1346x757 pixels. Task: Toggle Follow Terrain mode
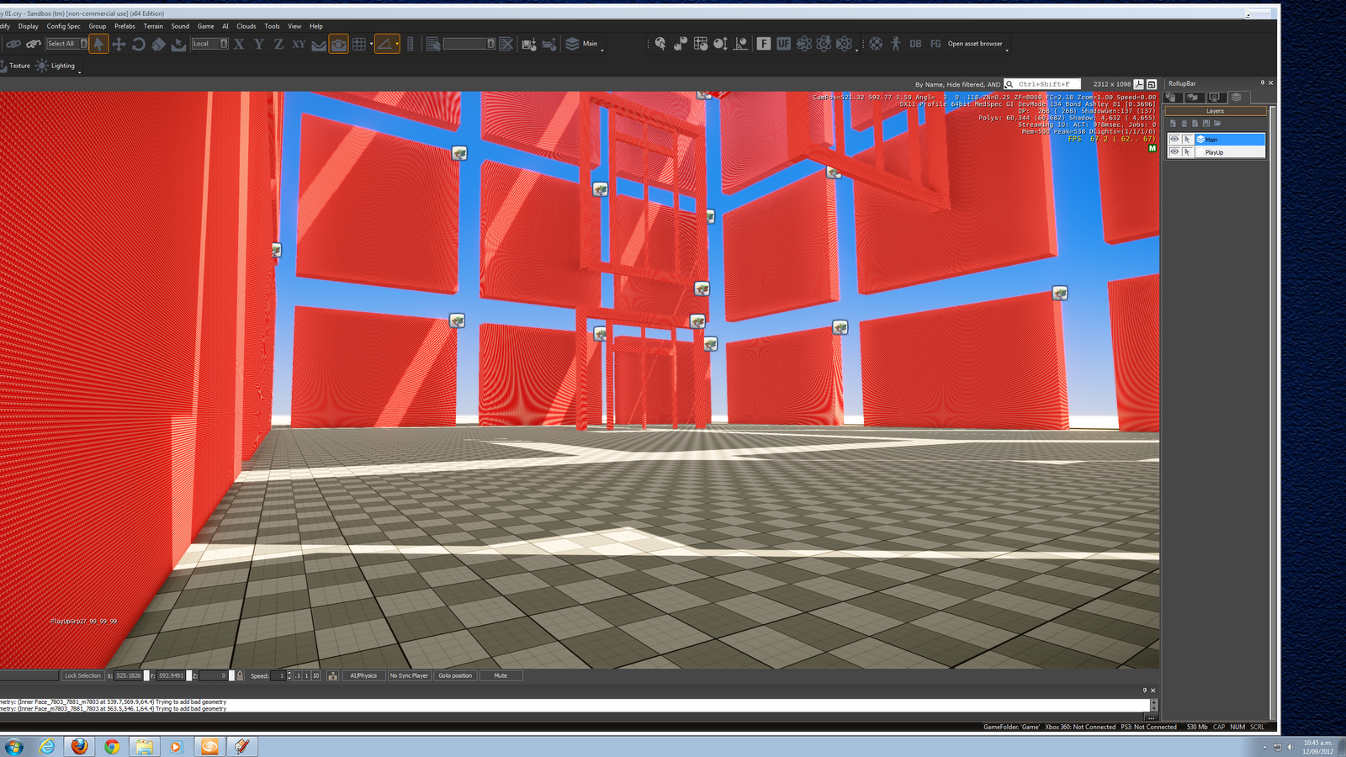point(319,44)
